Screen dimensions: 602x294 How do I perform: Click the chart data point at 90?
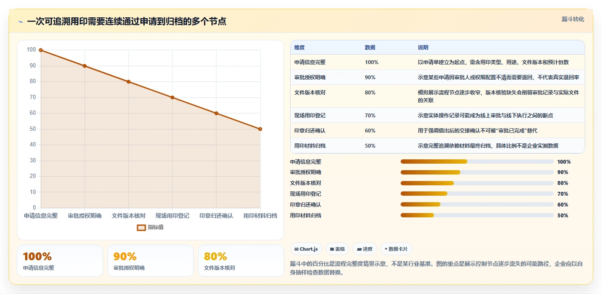click(x=84, y=66)
